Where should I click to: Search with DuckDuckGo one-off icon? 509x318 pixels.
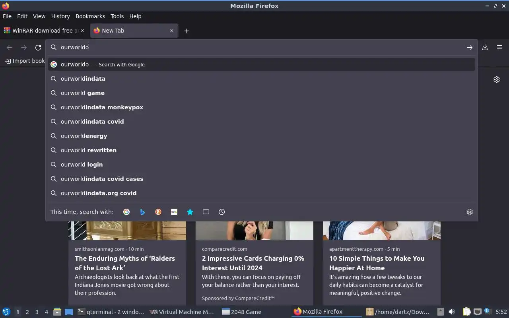[x=158, y=212]
